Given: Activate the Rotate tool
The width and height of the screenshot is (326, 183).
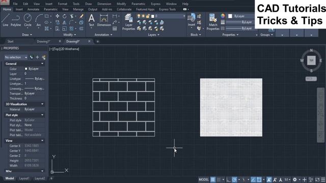Looking at the screenshot, I should pyautogui.click(x=65, y=16).
